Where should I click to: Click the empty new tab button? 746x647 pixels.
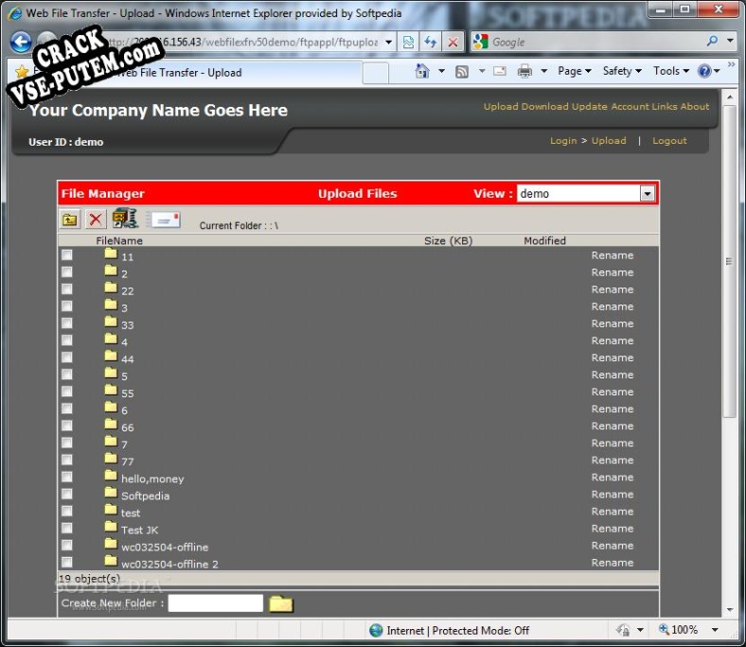point(376,73)
